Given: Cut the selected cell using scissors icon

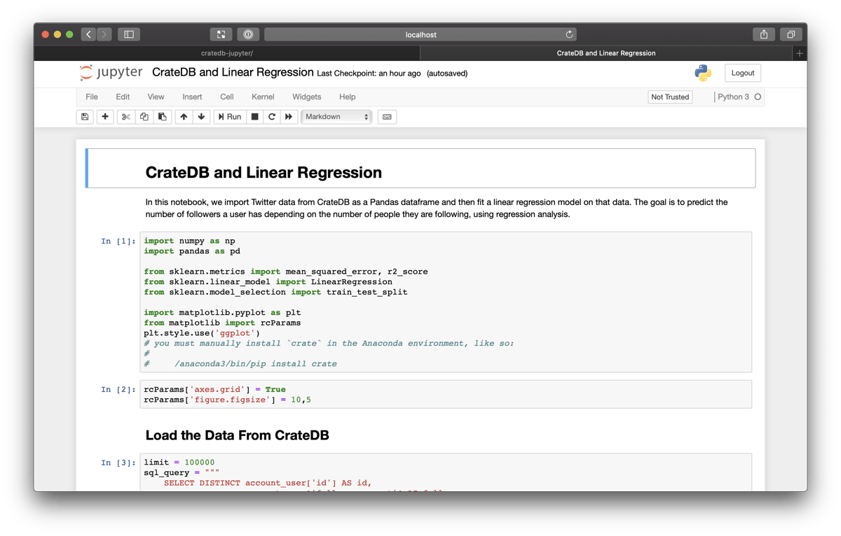Looking at the screenshot, I should 125,116.
